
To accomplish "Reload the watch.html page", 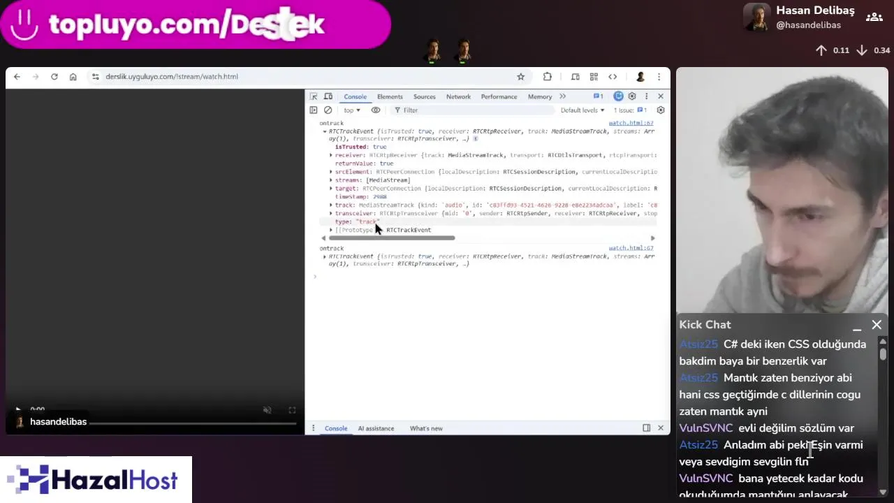I will [54, 77].
